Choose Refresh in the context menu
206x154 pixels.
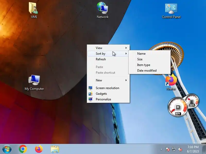pos(108,59)
